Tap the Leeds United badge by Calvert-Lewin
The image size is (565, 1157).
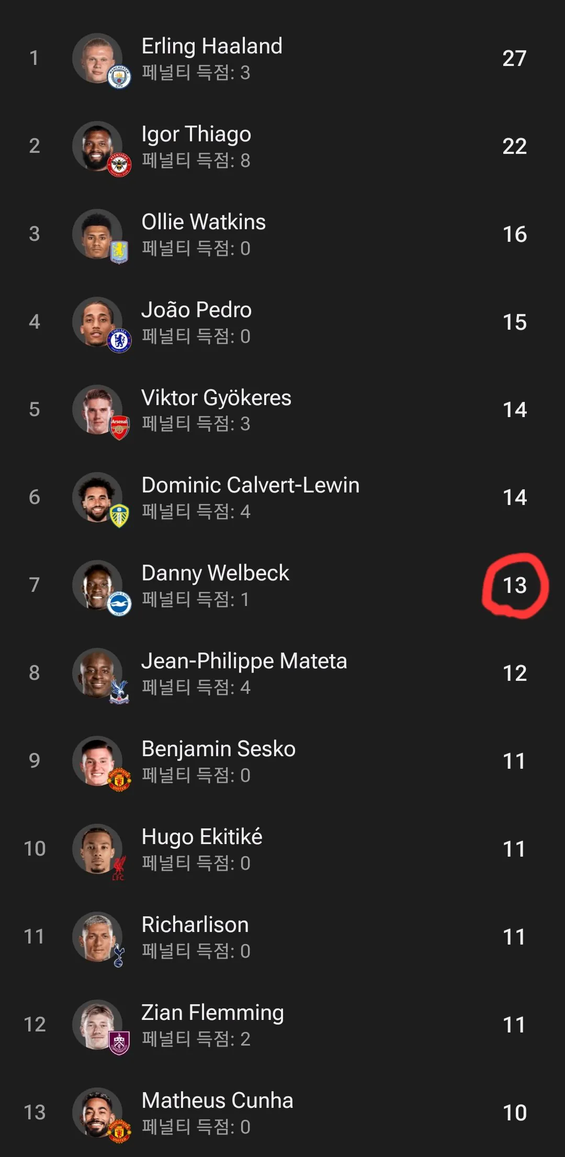coord(119,516)
